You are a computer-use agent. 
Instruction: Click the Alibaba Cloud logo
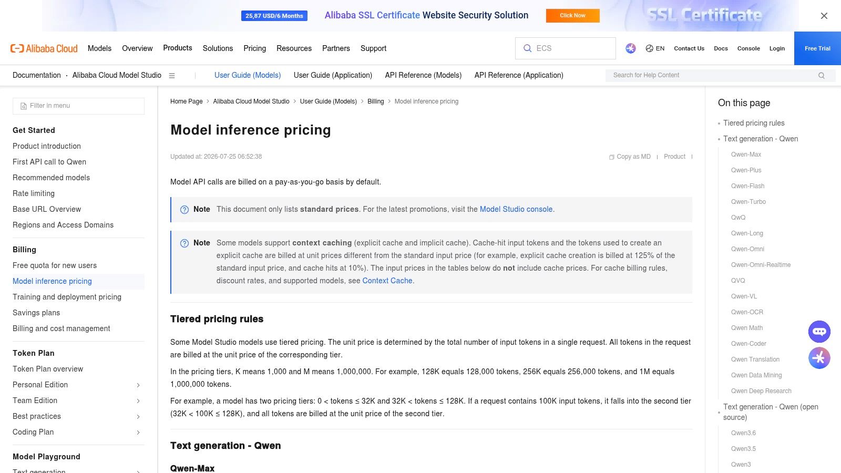point(44,48)
